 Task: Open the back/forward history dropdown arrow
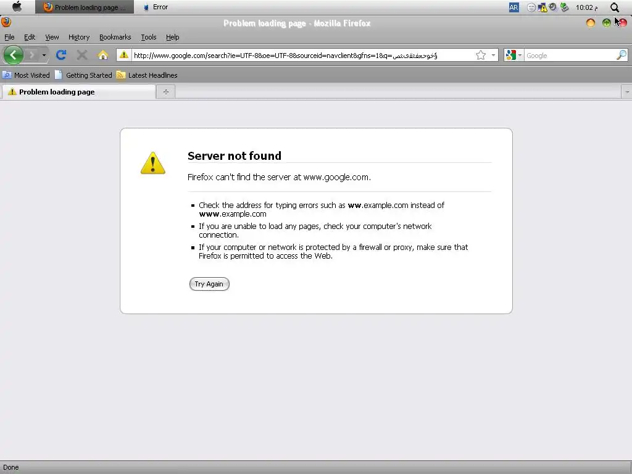(x=44, y=55)
